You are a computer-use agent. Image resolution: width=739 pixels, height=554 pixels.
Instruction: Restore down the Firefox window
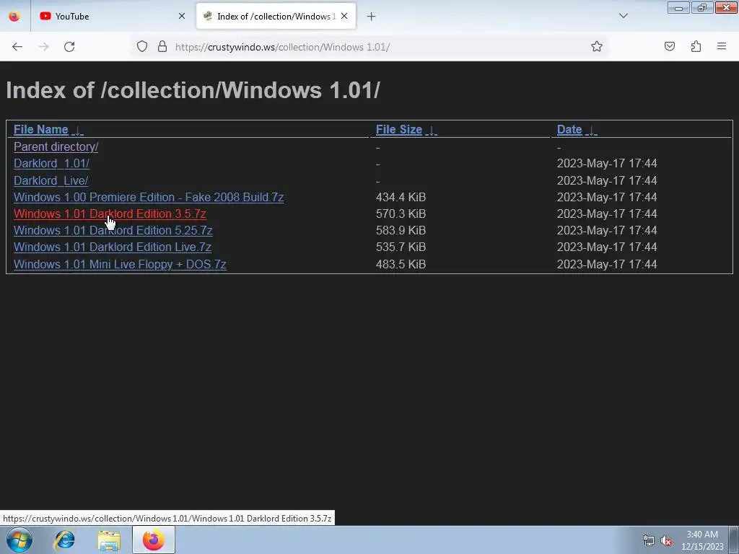click(702, 7)
